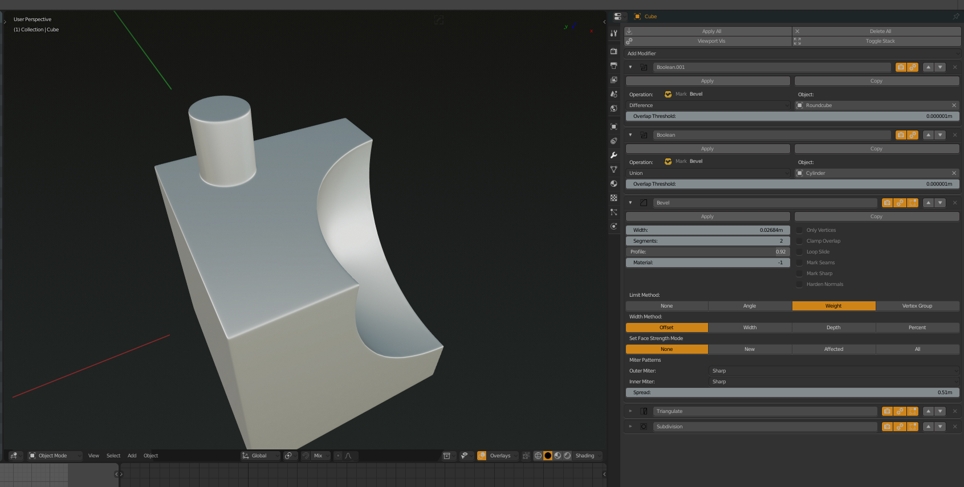964x487 pixels.
Task: Select wireframe viewport shading
Action: coord(538,456)
